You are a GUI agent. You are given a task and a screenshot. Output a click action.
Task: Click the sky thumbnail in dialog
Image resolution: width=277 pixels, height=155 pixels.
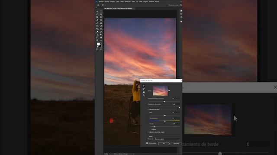tap(160, 91)
